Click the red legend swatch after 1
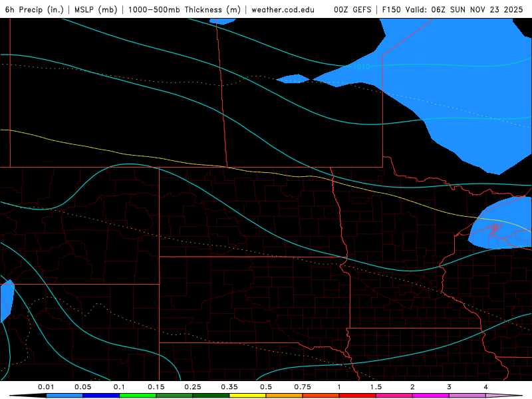532x399 pixels. pos(357,396)
